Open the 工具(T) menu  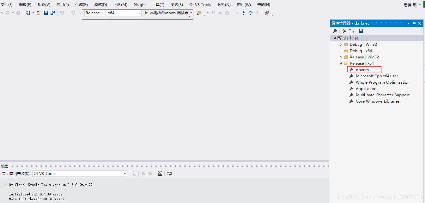click(x=158, y=5)
